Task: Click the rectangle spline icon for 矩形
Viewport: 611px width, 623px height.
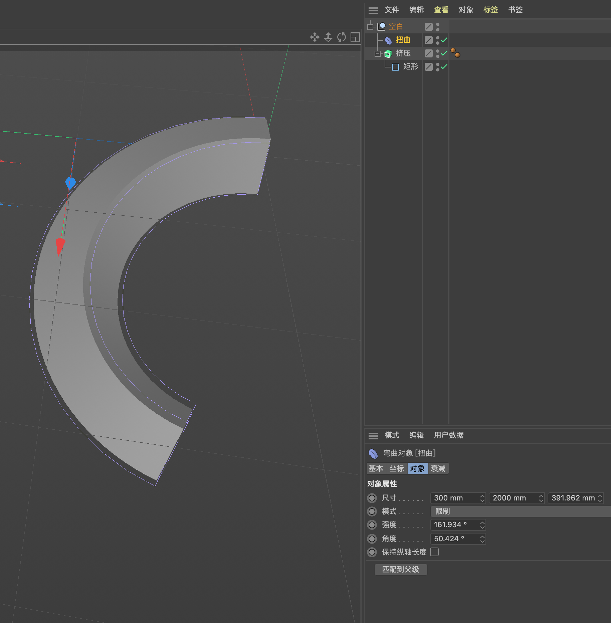Action: click(395, 67)
